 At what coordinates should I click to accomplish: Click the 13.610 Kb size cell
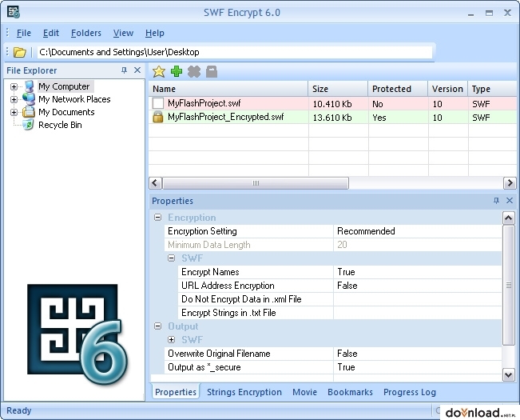338,118
